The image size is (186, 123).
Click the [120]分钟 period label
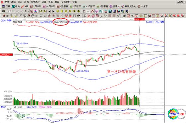(x=6, y=21)
